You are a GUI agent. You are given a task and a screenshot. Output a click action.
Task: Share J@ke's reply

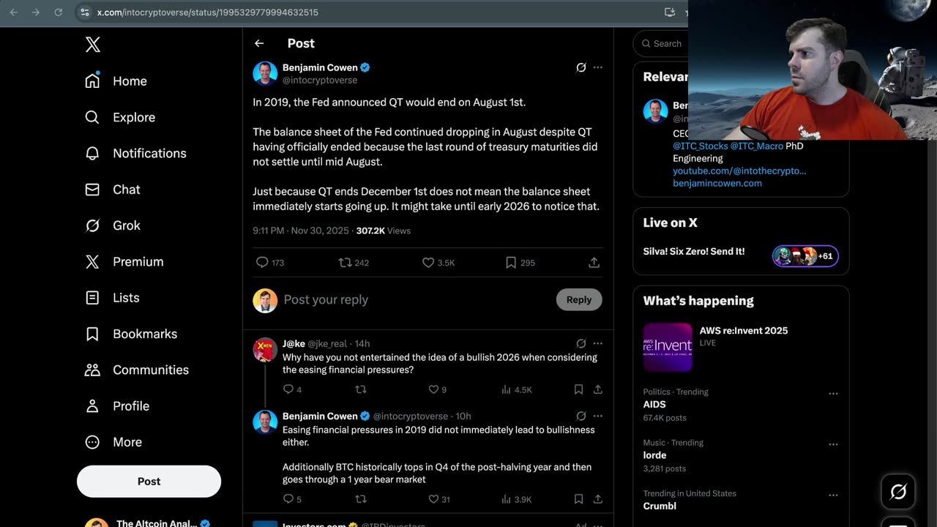pyautogui.click(x=598, y=389)
